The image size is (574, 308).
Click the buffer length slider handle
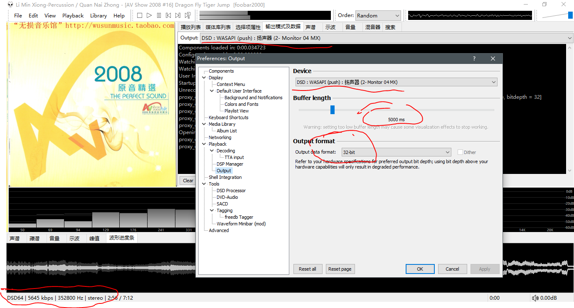click(x=332, y=110)
